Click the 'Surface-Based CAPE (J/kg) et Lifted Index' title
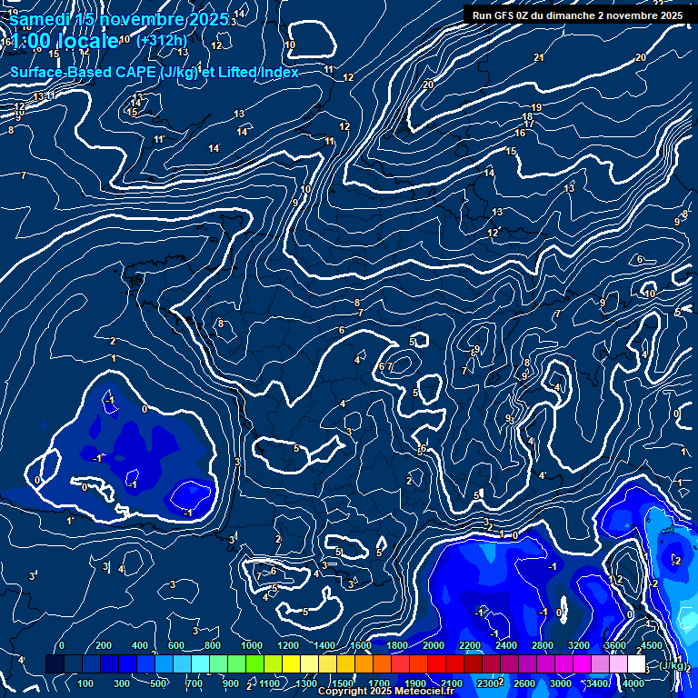The width and height of the screenshot is (698, 698). 154,72
